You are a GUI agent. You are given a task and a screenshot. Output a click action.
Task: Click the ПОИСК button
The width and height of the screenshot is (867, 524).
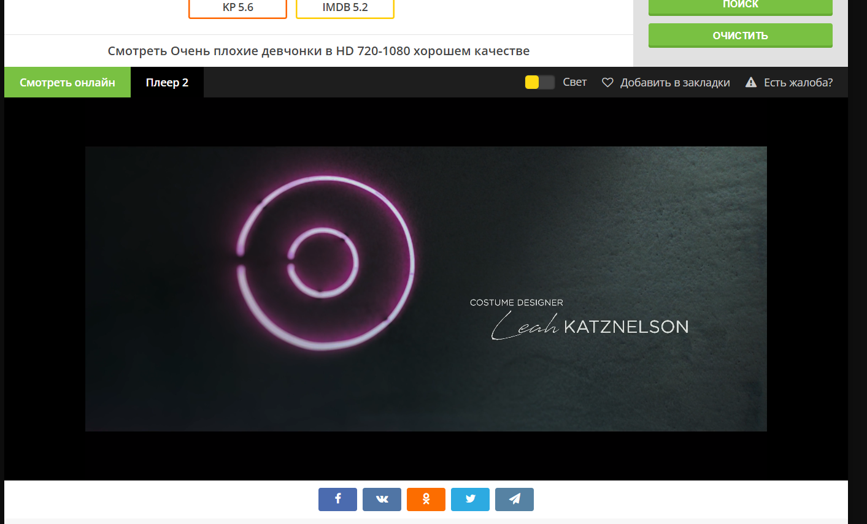(x=741, y=6)
